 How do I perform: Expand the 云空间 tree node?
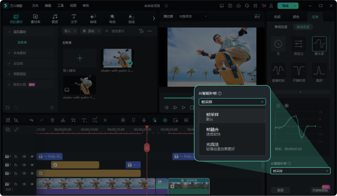(x=10, y=64)
